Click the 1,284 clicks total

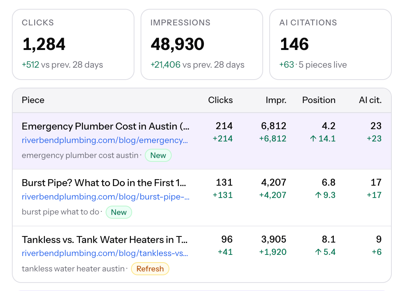(x=44, y=44)
